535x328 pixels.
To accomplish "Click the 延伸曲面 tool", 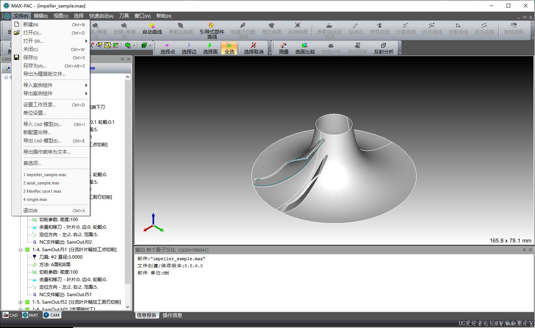I will click(x=298, y=28).
